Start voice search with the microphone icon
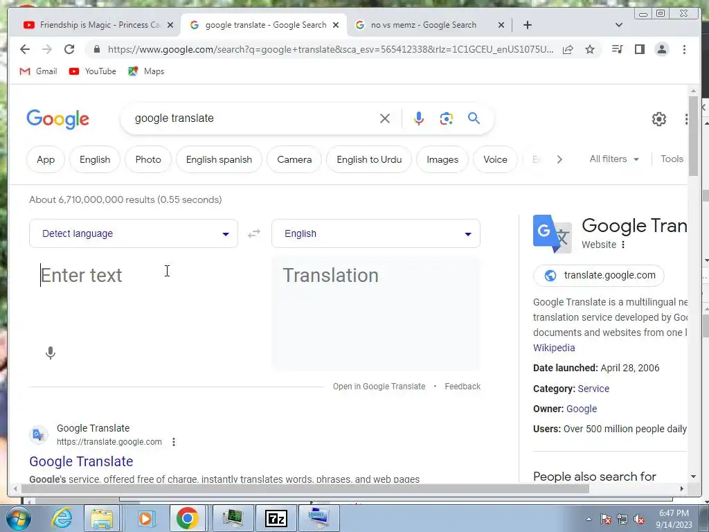The height and width of the screenshot is (532, 709). coord(419,118)
